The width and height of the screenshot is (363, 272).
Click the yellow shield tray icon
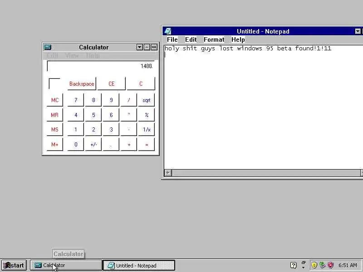[x=314, y=265]
